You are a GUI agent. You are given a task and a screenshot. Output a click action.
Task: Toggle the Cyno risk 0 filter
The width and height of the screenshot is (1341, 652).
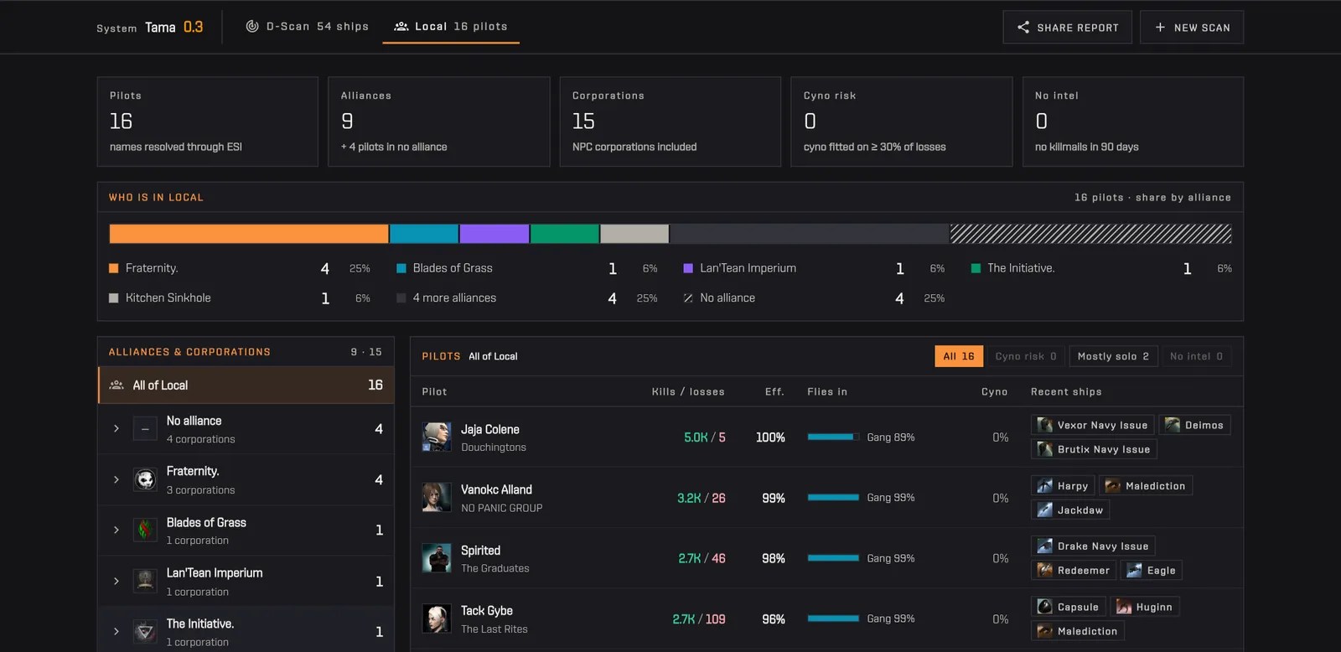(1026, 356)
